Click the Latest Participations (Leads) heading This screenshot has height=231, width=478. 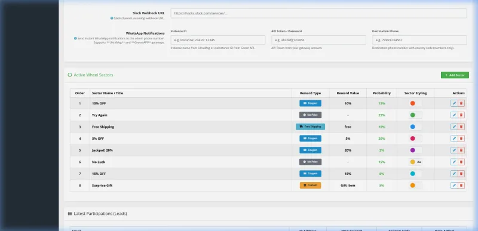tap(100, 214)
